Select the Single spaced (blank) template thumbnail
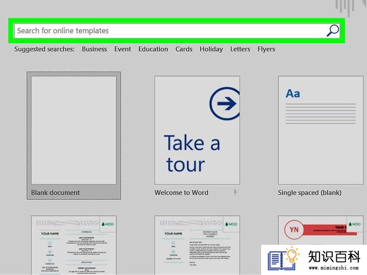 click(321, 130)
